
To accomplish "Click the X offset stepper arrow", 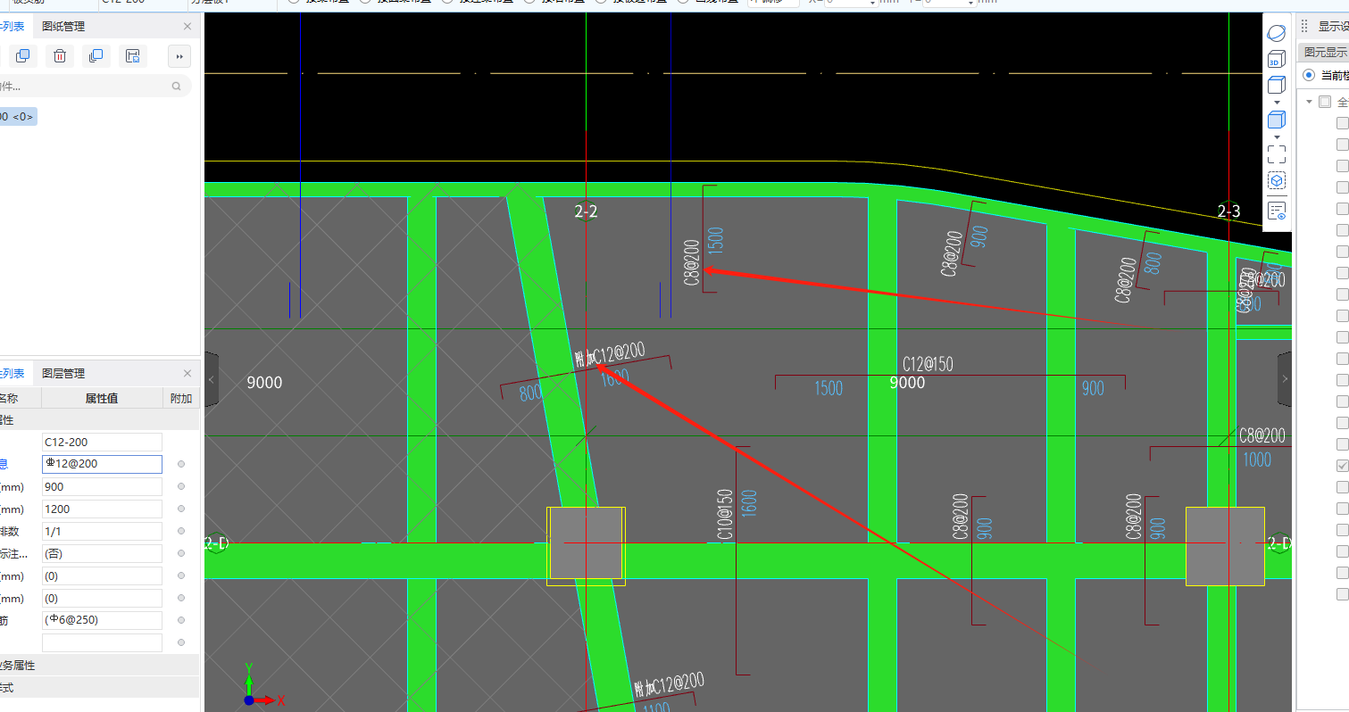I will 872,3.
